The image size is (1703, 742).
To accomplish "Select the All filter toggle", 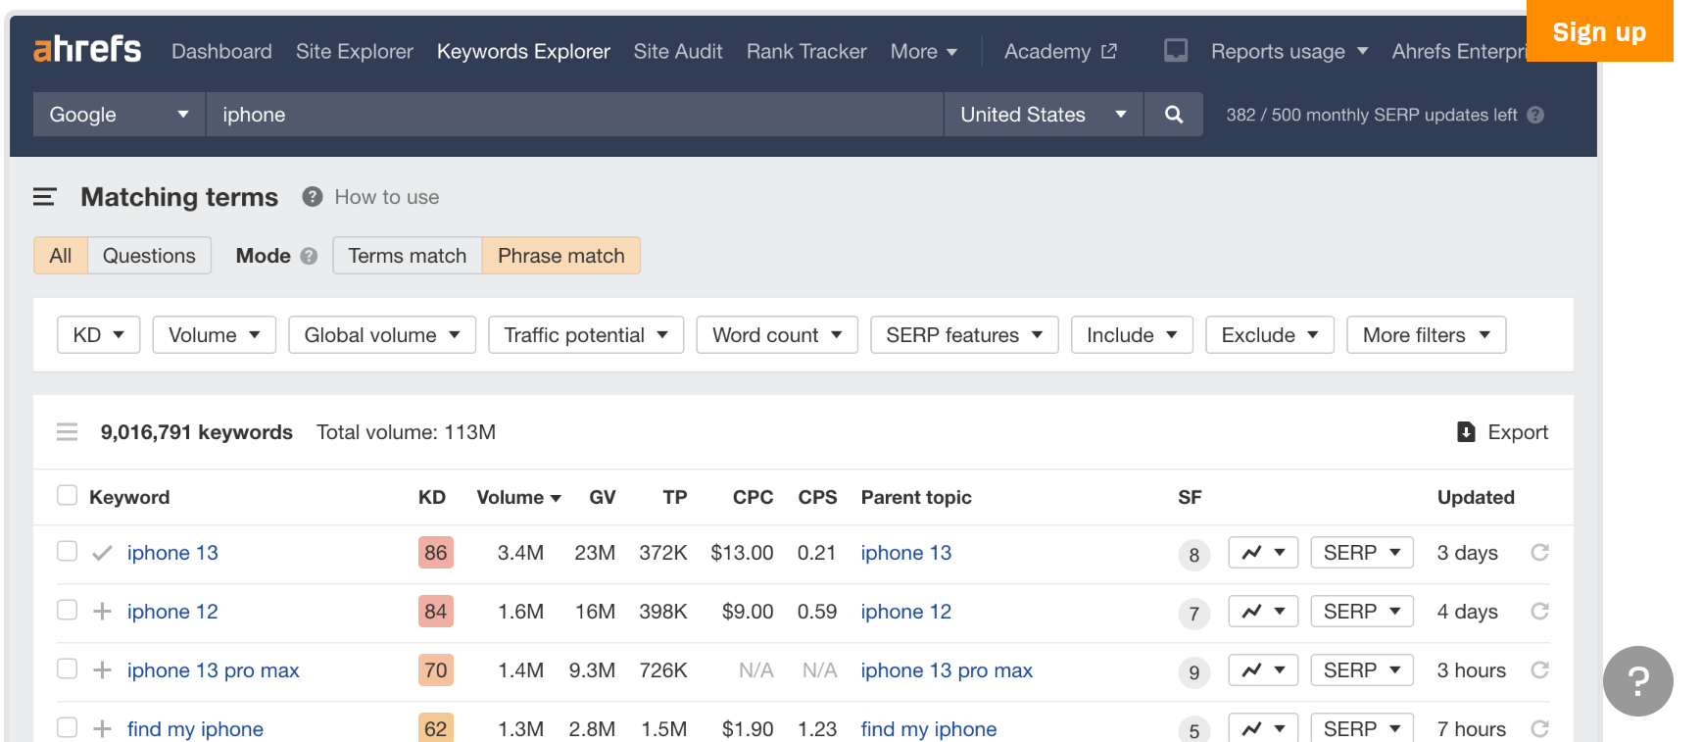I will click(x=61, y=256).
